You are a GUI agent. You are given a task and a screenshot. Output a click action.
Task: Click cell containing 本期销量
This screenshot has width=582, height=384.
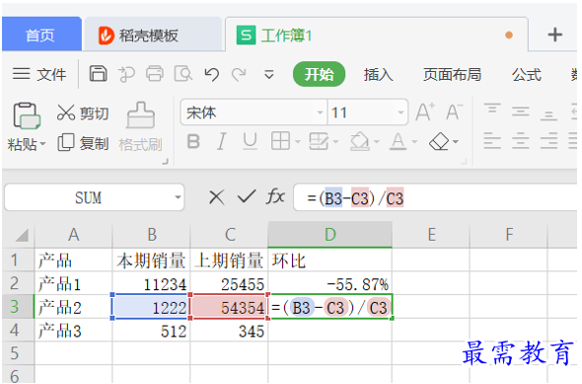[x=152, y=261]
